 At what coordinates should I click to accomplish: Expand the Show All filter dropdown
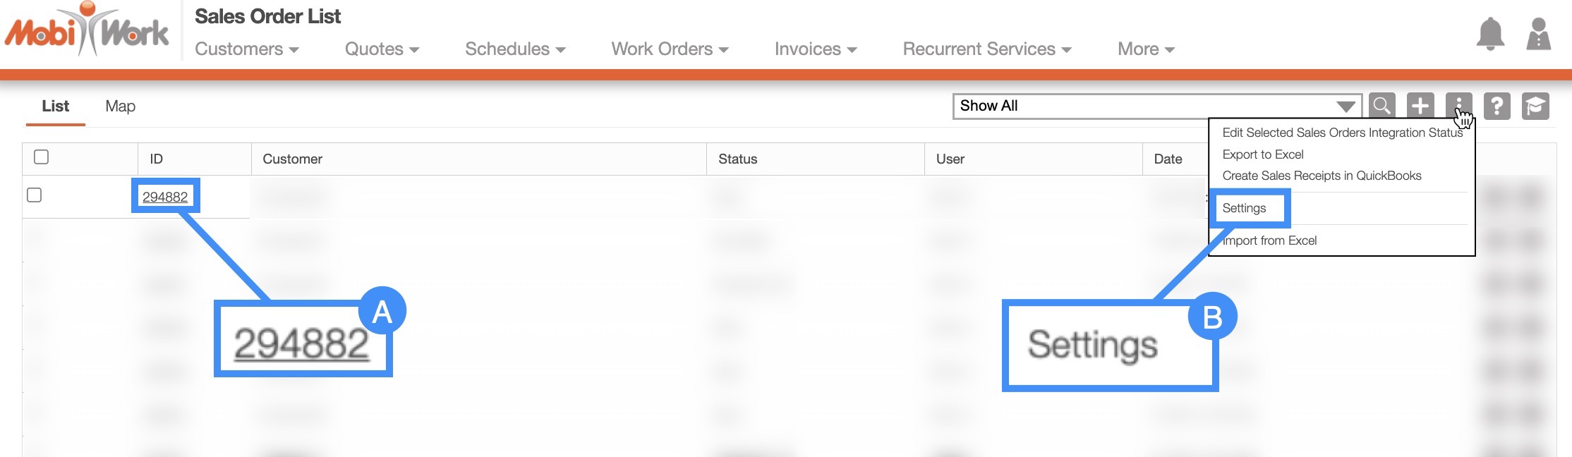click(1157, 106)
